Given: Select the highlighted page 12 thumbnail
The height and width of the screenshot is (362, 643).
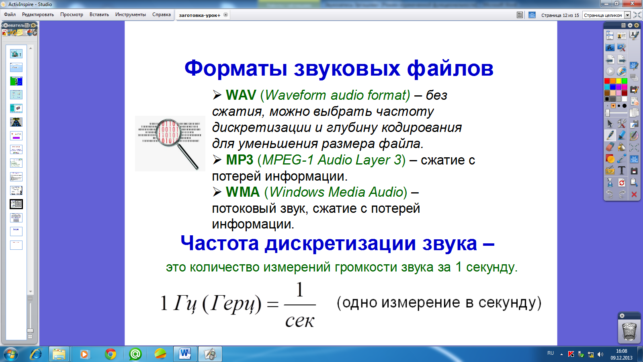Looking at the screenshot, I should 16,204.
